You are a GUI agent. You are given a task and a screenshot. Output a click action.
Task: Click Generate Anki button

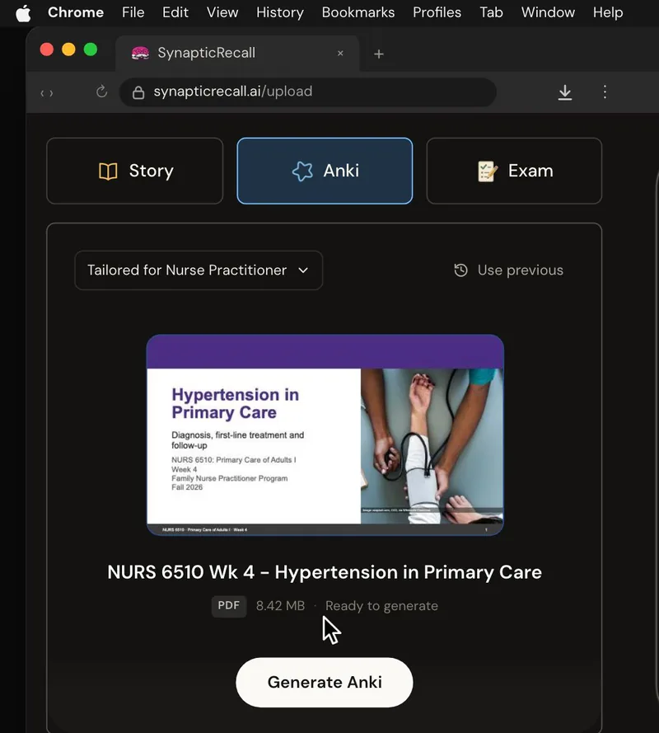[x=324, y=683]
